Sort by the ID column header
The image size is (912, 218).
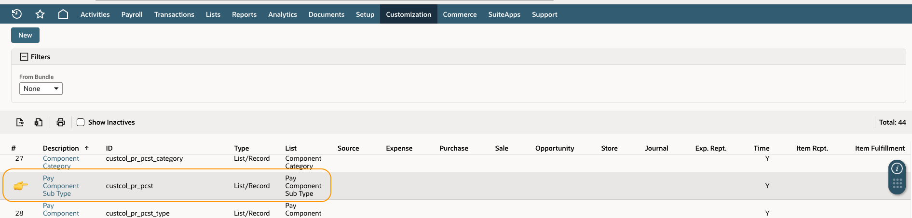pyautogui.click(x=109, y=148)
